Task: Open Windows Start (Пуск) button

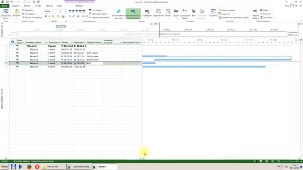Action: [4, 167]
